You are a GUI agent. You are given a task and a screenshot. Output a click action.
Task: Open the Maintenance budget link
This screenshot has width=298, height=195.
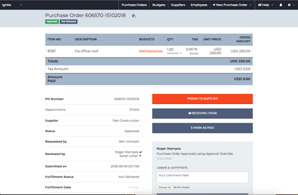pos(150,51)
